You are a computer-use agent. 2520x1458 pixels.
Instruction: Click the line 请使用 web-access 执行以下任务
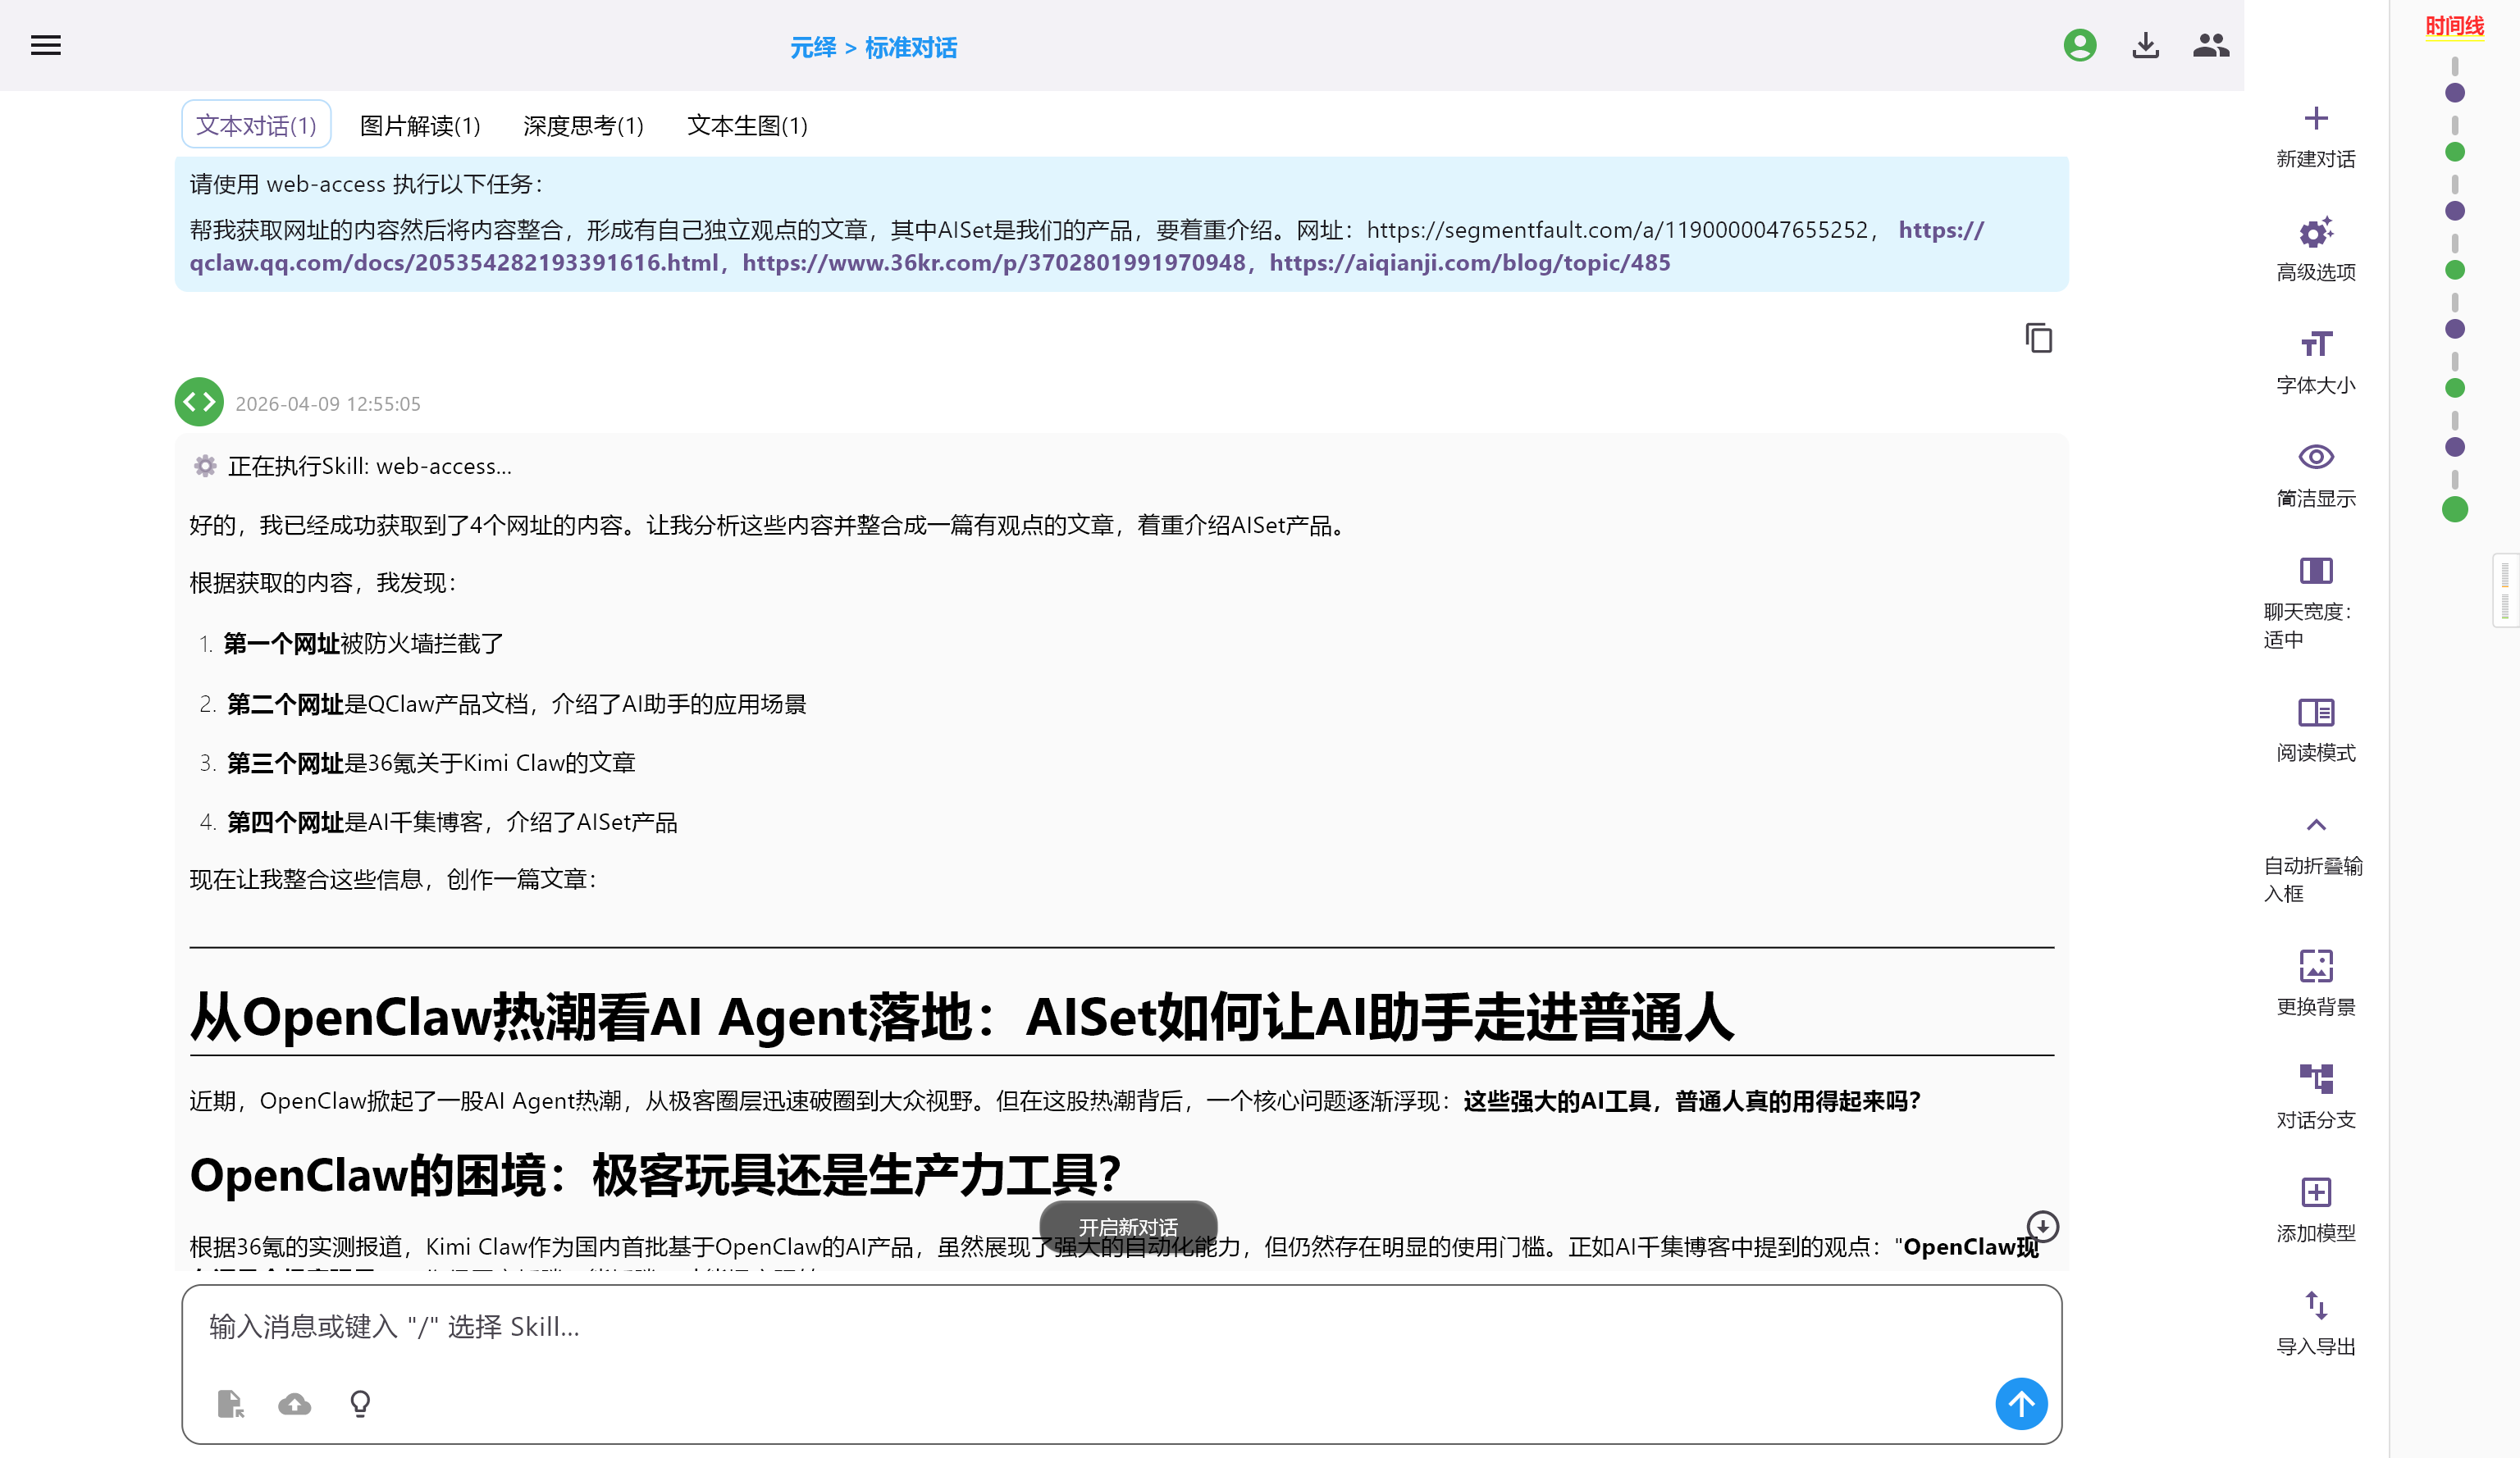click(x=366, y=184)
